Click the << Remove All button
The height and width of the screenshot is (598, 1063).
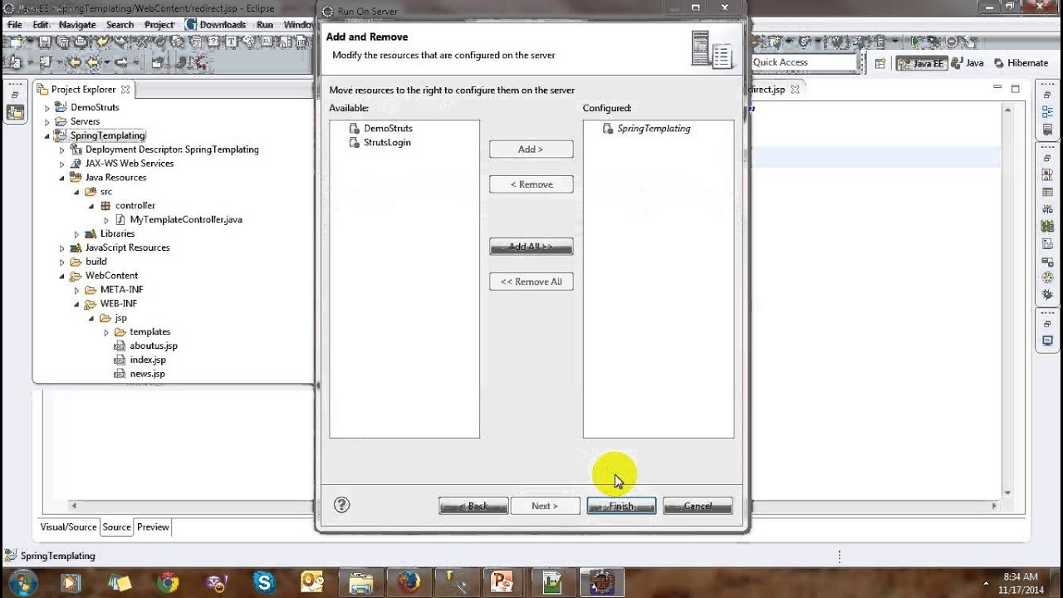tap(531, 282)
